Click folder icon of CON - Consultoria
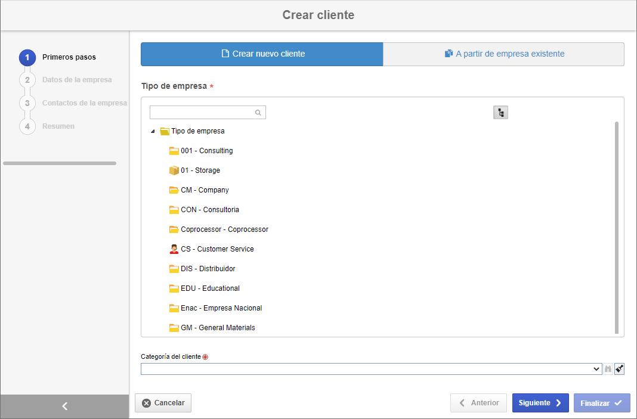 174,210
